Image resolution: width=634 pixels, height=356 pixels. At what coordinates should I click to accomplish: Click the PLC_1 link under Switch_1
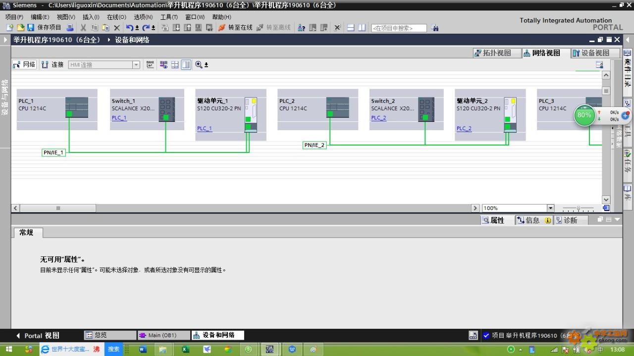click(119, 118)
